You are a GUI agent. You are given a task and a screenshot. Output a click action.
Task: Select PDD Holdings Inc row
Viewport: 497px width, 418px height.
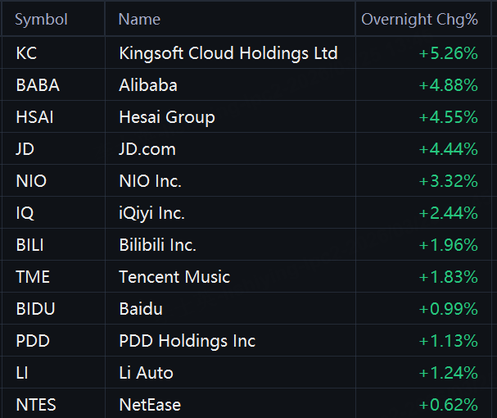click(187, 341)
